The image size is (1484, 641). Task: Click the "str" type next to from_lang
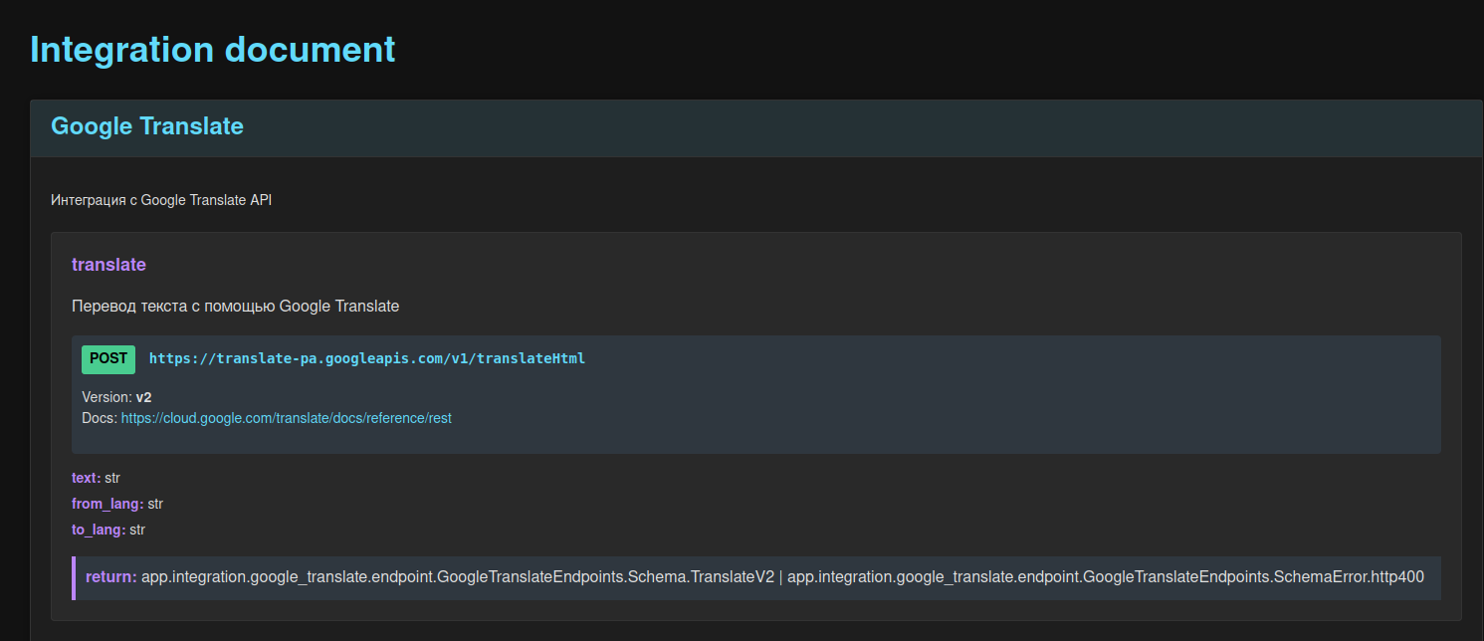155,505
